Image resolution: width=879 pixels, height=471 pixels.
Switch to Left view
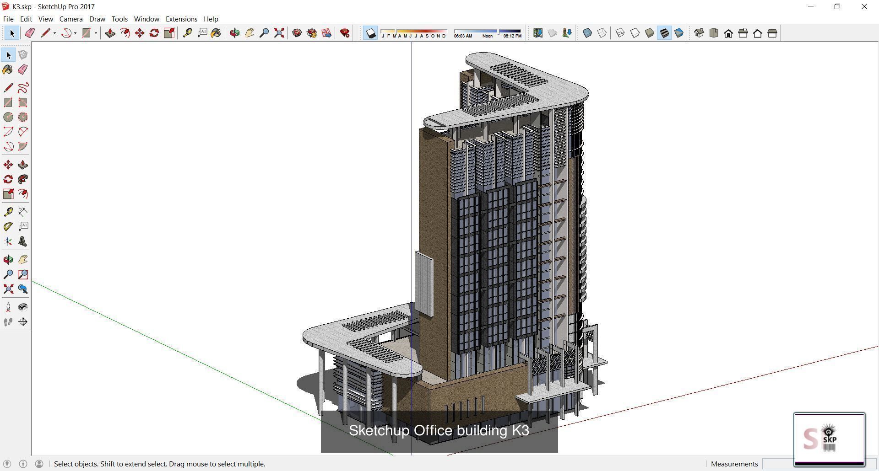pyautogui.click(x=772, y=33)
